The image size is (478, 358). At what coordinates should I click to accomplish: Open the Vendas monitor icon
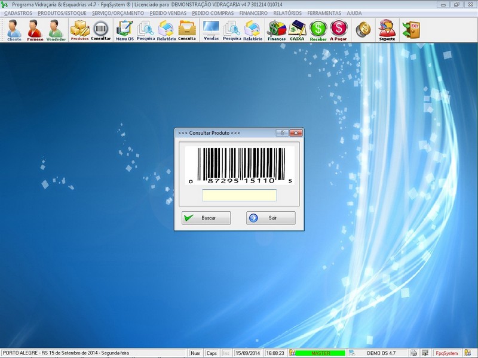point(211,29)
